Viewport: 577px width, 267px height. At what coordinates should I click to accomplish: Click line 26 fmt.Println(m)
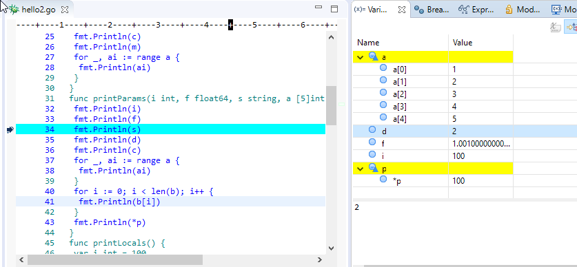point(108,47)
